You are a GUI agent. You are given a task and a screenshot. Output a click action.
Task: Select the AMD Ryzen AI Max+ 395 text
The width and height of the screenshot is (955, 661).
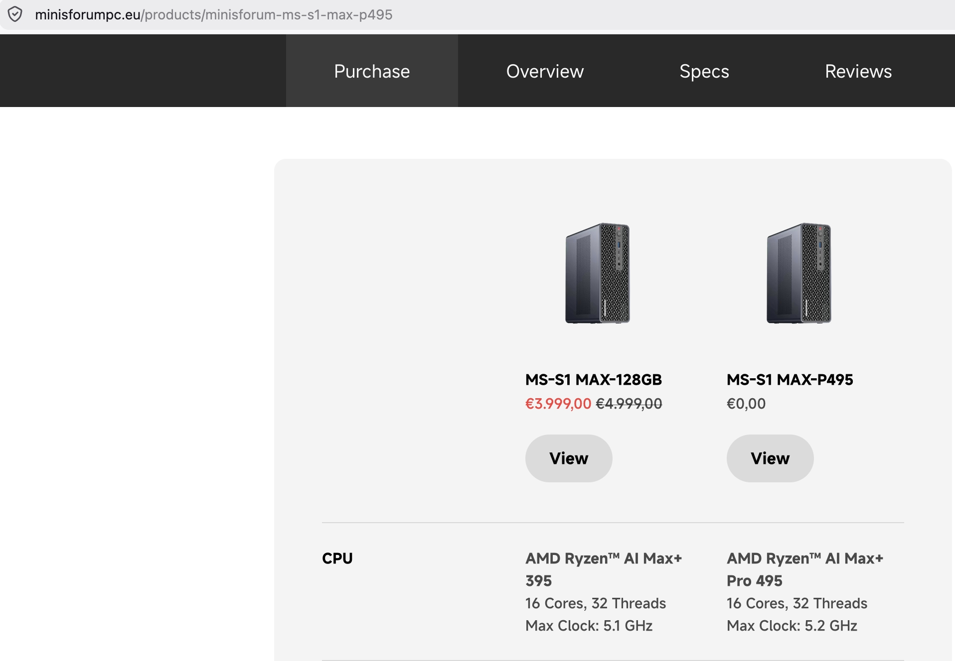(x=604, y=569)
